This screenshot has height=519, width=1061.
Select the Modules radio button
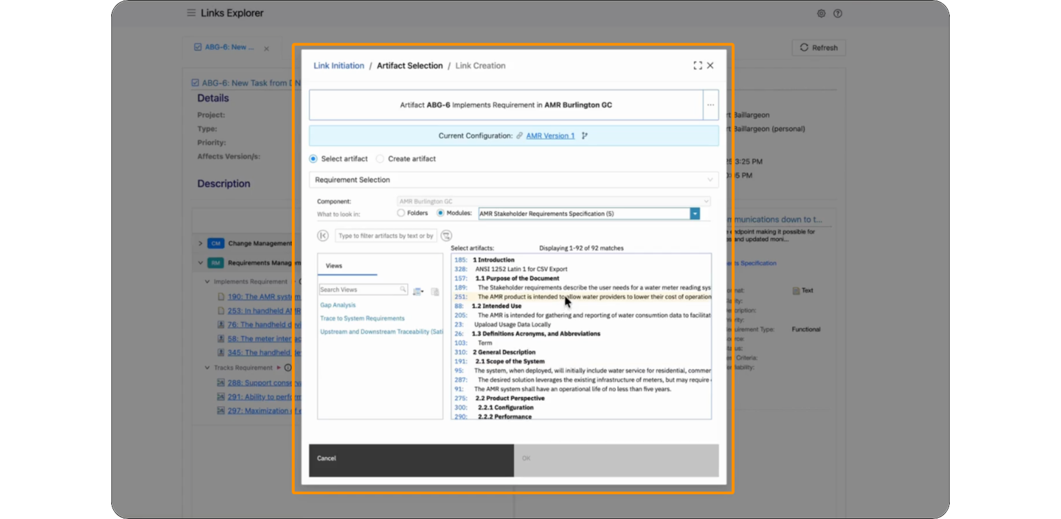441,213
